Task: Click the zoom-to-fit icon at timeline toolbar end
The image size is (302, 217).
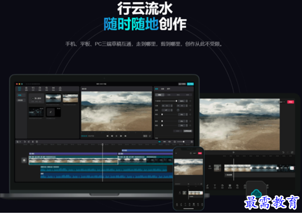Action: (192, 142)
